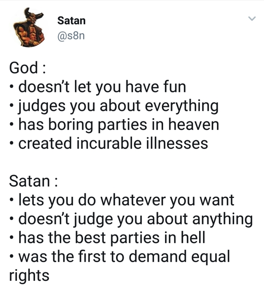
Task: Click the line "doesn't let you have fun"
Action: point(102,87)
